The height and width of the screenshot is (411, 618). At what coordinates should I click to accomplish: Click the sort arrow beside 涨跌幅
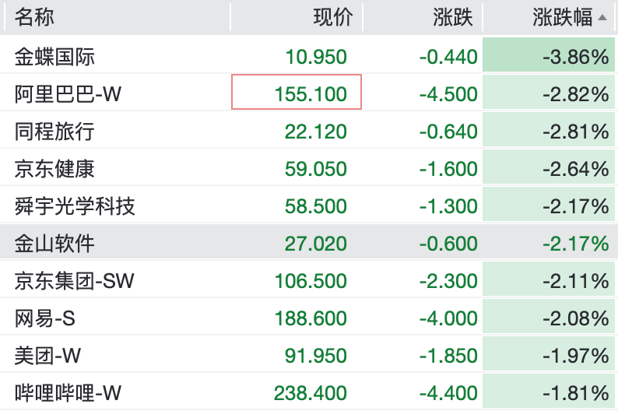tap(602, 17)
